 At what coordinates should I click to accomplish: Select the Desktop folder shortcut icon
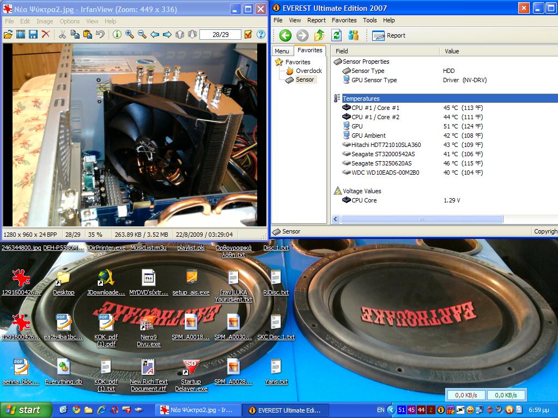click(63, 283)
